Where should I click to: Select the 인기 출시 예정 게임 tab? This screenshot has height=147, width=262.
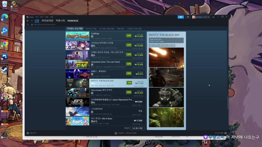click(x=107, y=28)
